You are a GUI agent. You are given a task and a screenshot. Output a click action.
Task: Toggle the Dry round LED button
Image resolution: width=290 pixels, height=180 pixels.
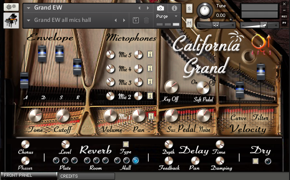click(268, 161)
